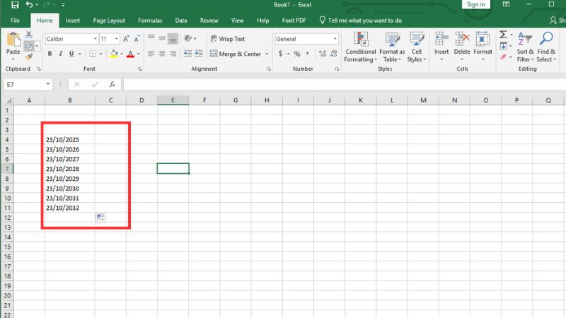This screenshot has width=566, height=318.
Task: Expand the Name Box dropdown arrow
Action: 48,84
